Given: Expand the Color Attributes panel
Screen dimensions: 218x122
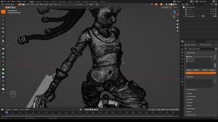Looking at the screenshot, I should click(x=191, y=97).
